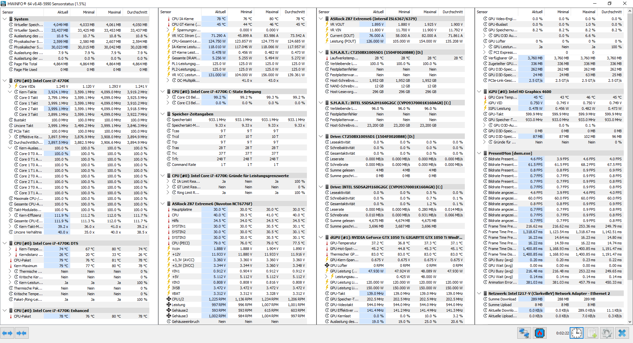
Task: Open sensor settings with the gear button
Action: (607, 333)
